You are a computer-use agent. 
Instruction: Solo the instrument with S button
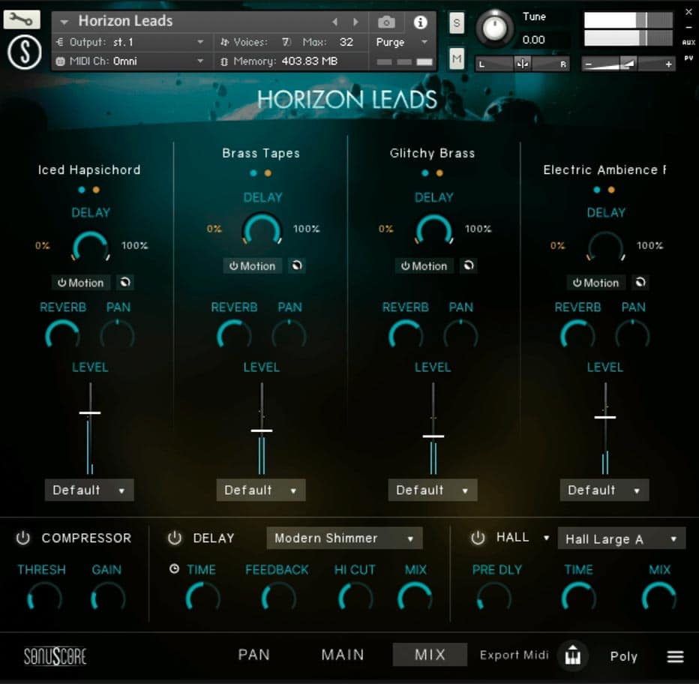(x=457, y=23)
